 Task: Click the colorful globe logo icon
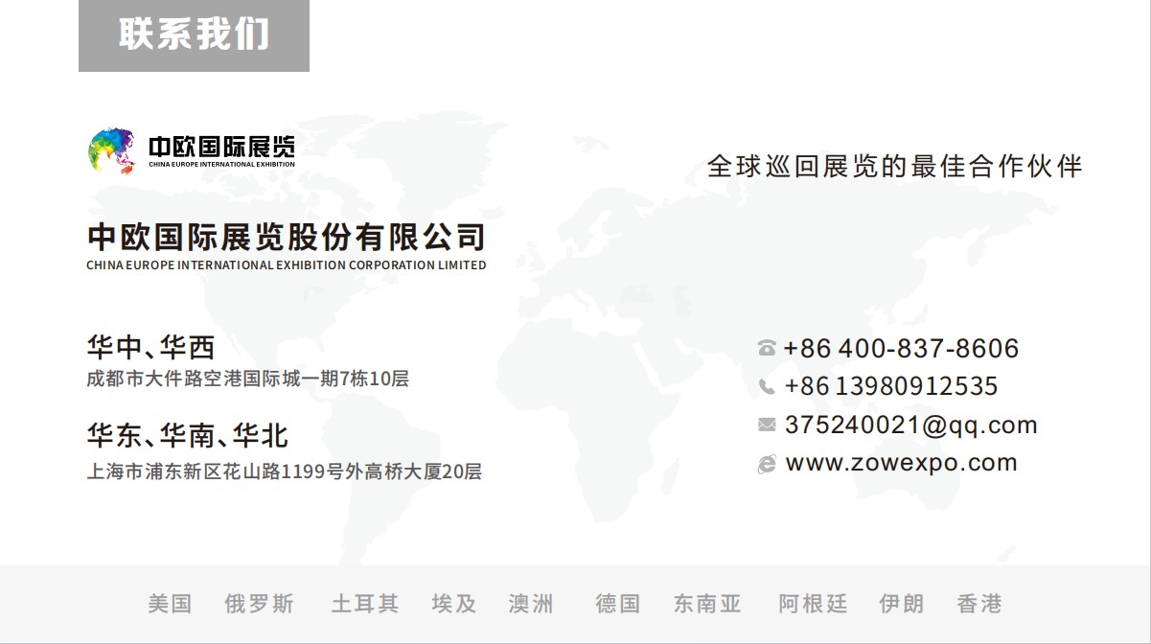click(x=112, y=150)
